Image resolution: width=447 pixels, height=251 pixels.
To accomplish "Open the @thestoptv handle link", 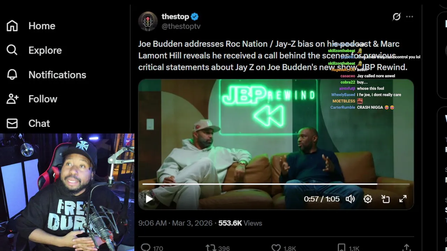I will pyautogui.click(x=181, y=26).
